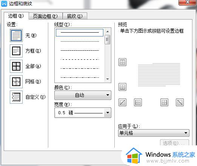The width and height of the screenshot is (197, 166).
Task: Click the border preview sample area
Action: tap(159, 75)
